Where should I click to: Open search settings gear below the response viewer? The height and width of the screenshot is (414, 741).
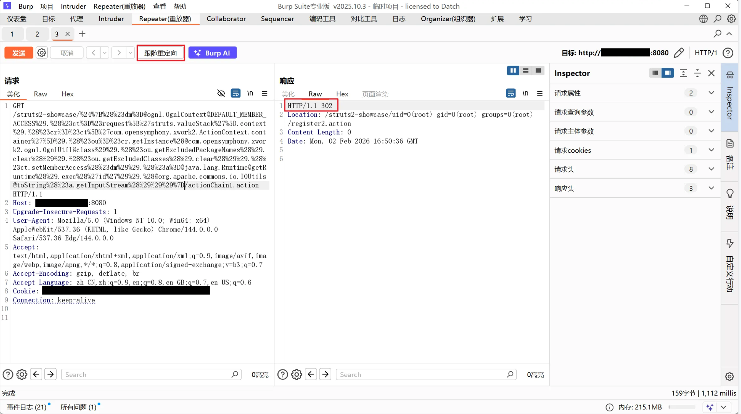click(x=297, y=374)
